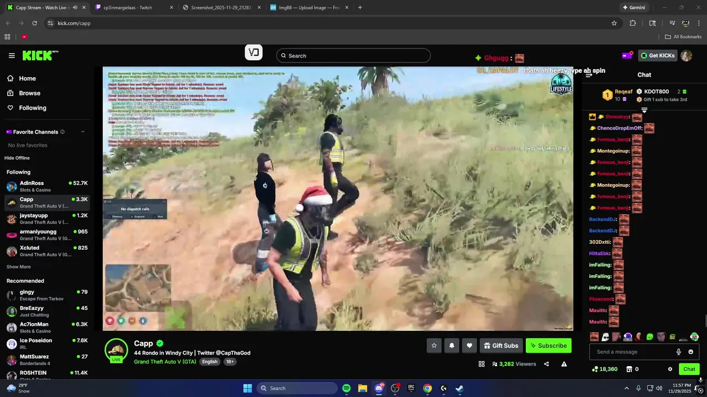The width and height of the screenshot is (707, 397).
Task: Open Xcluted channel in sidebar
Action: 47,251
